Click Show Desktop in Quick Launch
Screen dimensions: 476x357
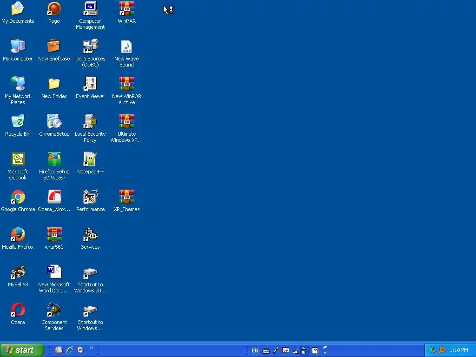coord(59,350)
